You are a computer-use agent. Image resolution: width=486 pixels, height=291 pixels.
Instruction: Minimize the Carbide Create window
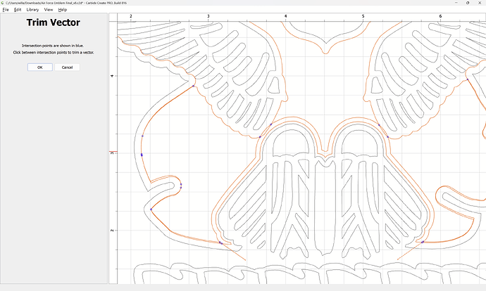click(x=456, y=3)
